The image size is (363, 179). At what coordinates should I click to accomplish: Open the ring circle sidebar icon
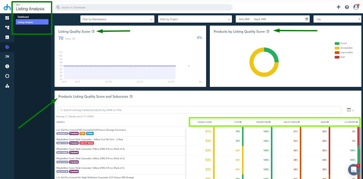7,76
